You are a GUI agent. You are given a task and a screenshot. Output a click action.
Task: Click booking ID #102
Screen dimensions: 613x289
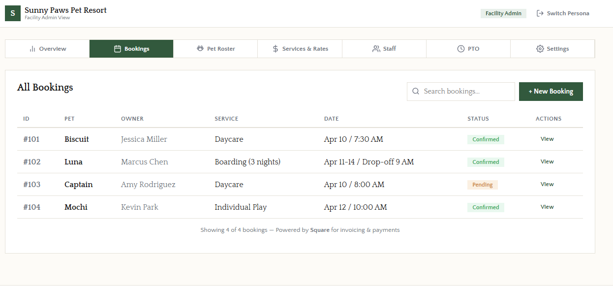click(x=32, y=162)
